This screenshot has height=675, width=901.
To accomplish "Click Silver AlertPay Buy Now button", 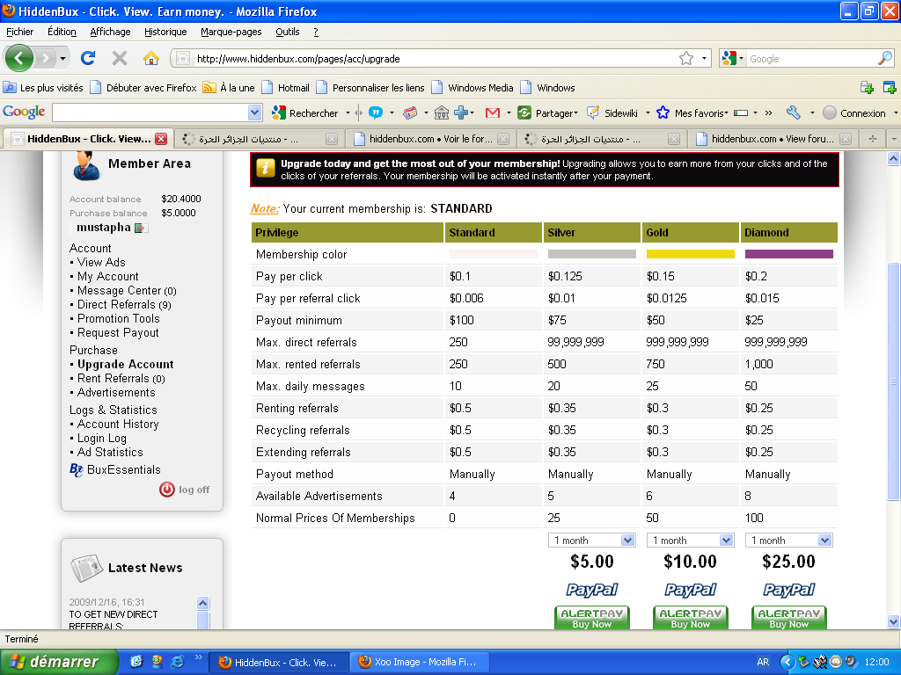I will tap(591, 618).
